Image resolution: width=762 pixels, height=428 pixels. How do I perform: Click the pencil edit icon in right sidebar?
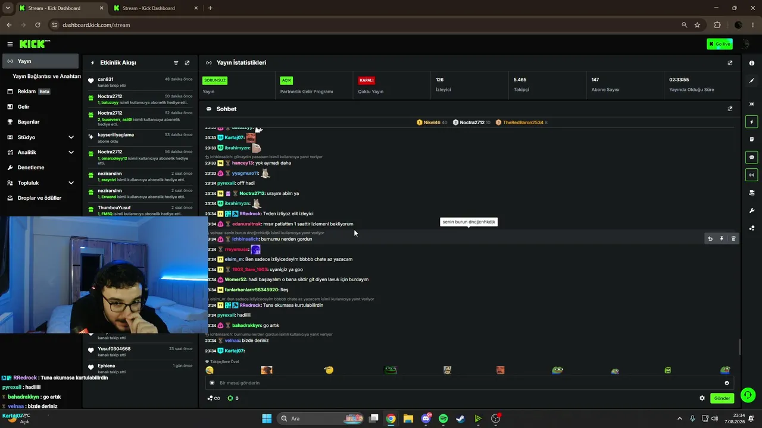click(752, 80)
